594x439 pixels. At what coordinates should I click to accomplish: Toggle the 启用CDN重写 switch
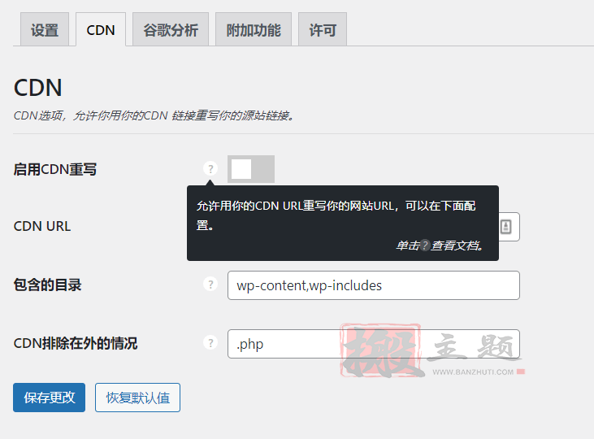pyautogui.click(x=251, y=169)
